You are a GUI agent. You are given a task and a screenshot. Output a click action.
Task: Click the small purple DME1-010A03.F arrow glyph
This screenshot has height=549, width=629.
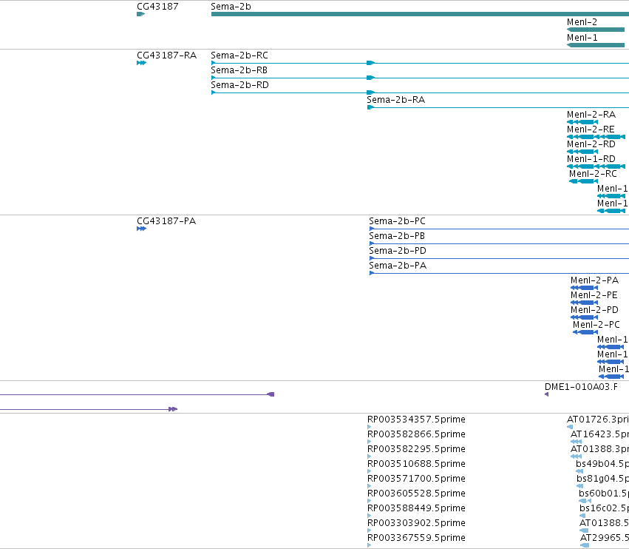[546, 394]
